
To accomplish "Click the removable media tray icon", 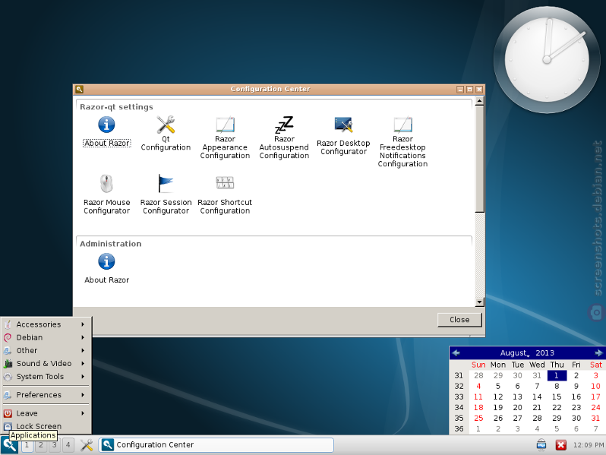I will tap(541, 445).
